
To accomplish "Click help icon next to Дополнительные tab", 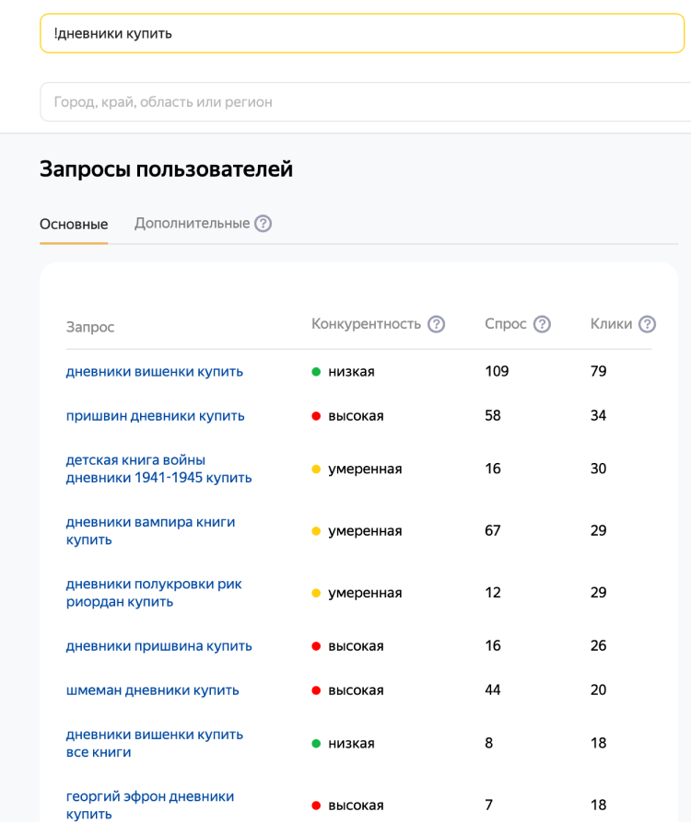I will tap(264, 224).
